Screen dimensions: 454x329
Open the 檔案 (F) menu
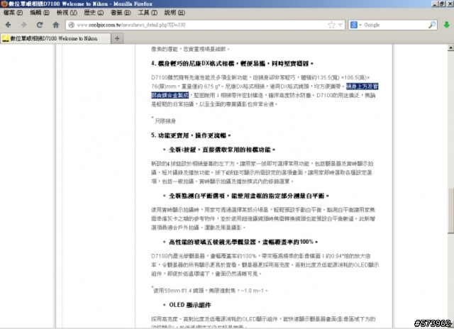click(x=13, y=13)
